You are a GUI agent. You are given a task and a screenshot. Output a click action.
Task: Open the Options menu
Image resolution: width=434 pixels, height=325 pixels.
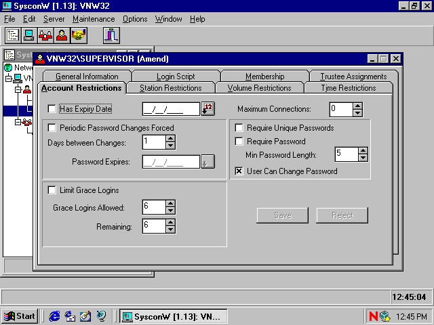point(135,19)
